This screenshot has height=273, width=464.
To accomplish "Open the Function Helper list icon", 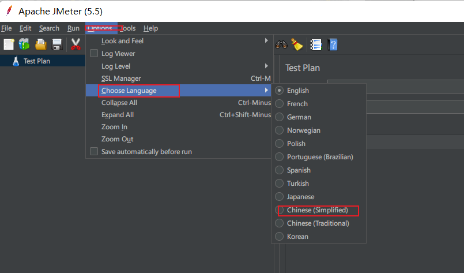I will click(x=315, y=44).
